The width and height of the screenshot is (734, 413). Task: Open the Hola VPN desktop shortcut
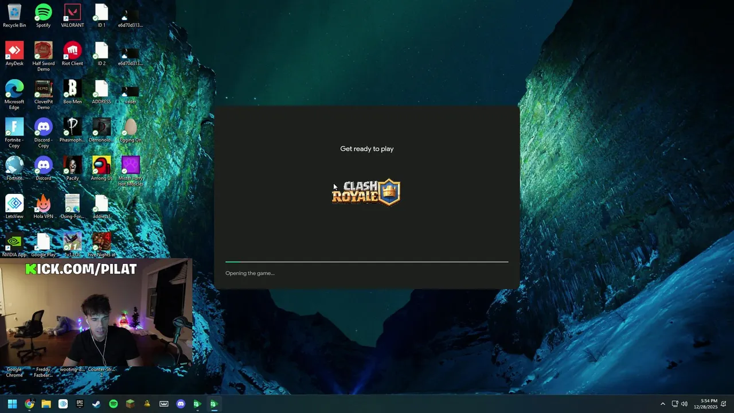(43, 207)
